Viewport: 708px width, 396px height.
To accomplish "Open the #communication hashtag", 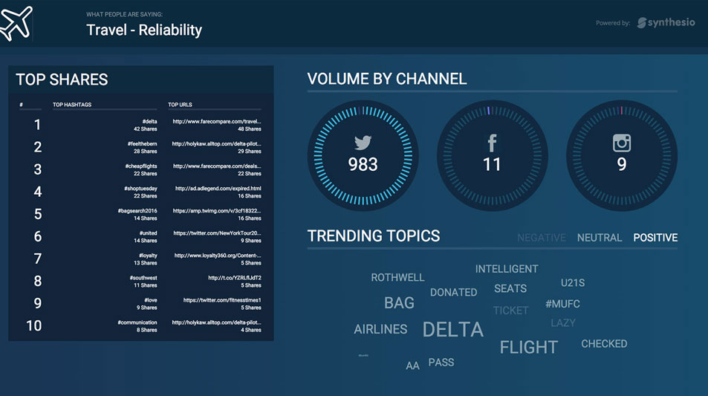I will (137, 322).
